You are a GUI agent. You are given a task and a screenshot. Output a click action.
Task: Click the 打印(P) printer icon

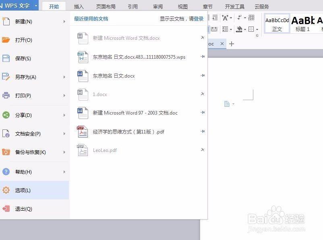[6, 95]
